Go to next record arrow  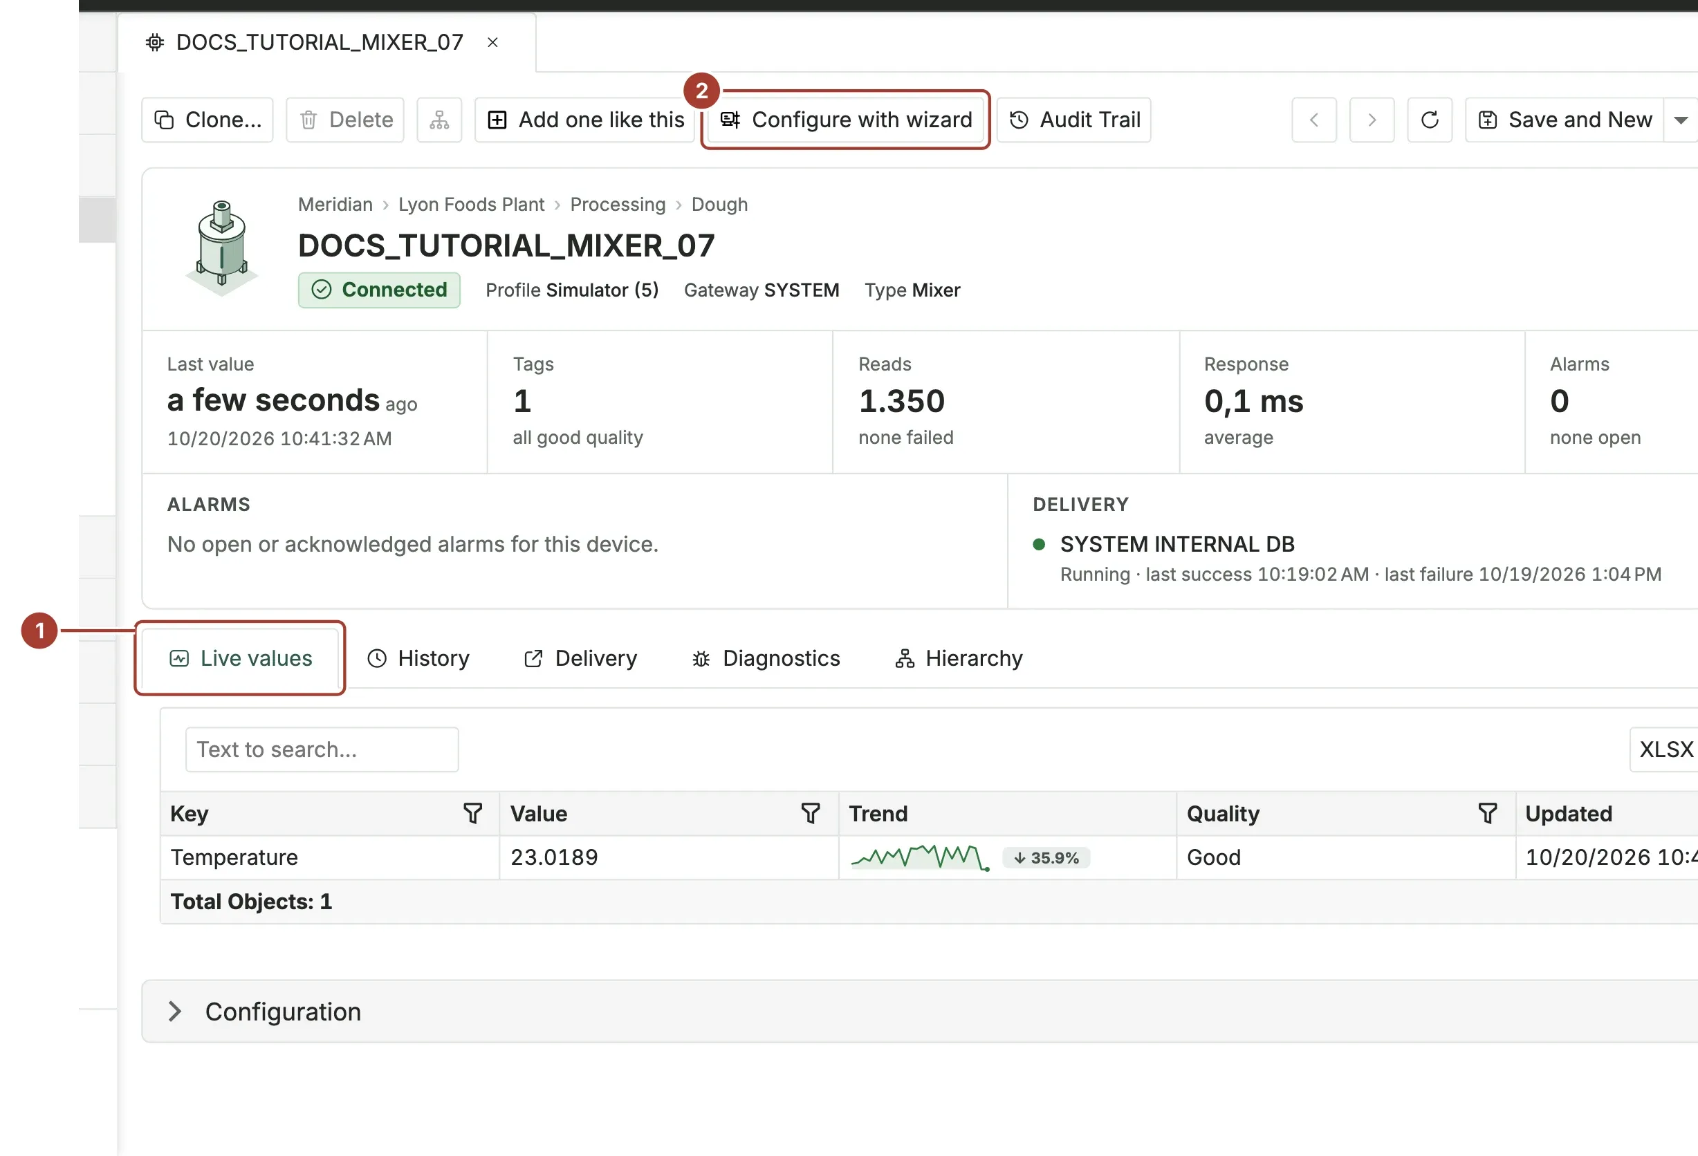pos(1372,120)
